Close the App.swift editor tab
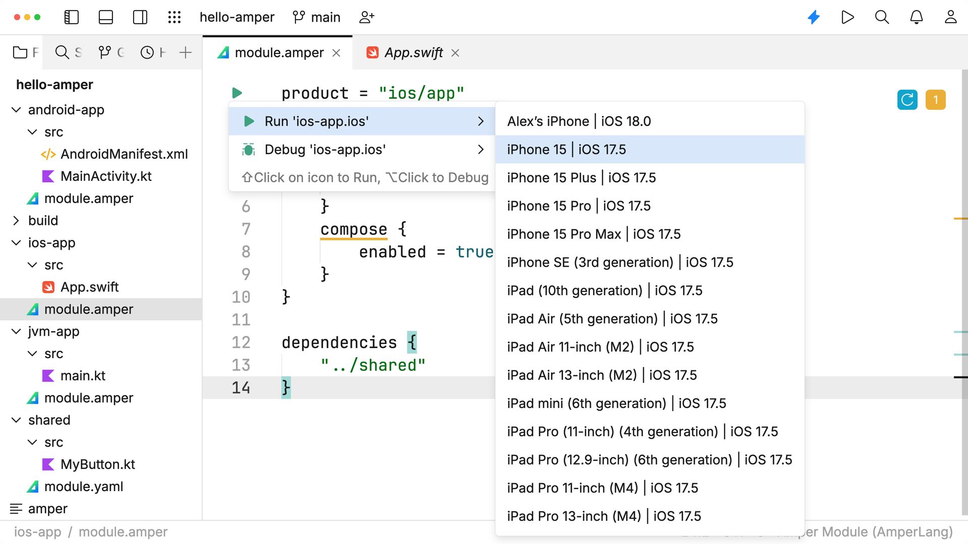 point(455,53)
